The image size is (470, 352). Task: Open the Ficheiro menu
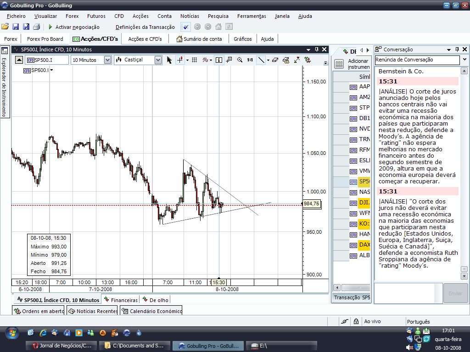(16, 16)
